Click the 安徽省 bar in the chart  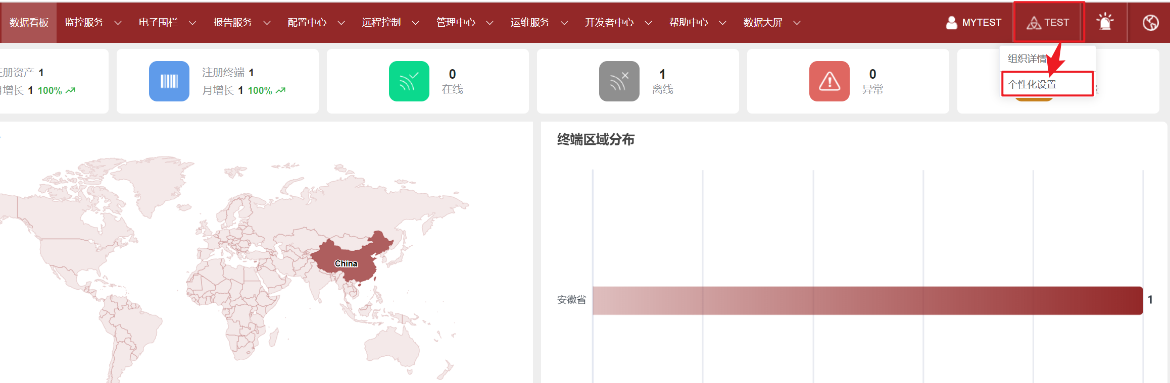[867, 301]
